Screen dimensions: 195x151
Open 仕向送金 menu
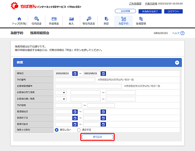tap(36, 21)
